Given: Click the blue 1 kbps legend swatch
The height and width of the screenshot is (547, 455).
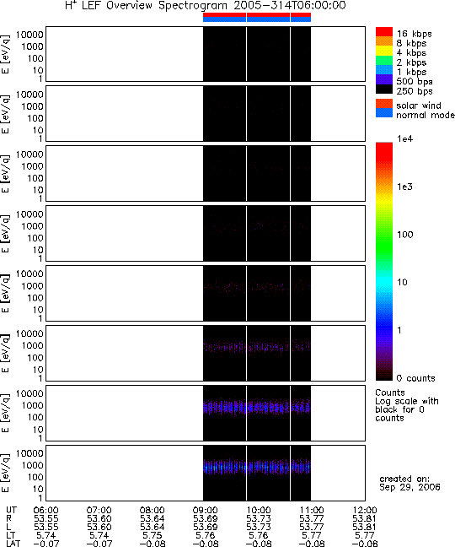Looking at the screenshot, I should 384,69.
